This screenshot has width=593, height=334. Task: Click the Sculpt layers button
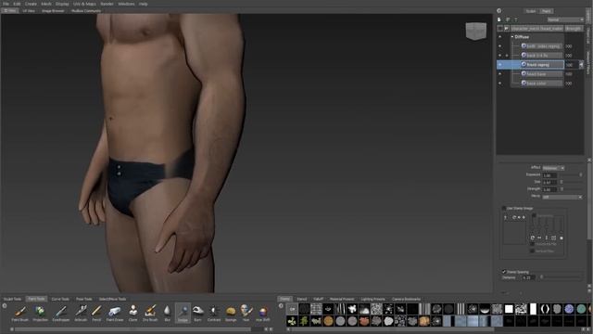[531, 11]
